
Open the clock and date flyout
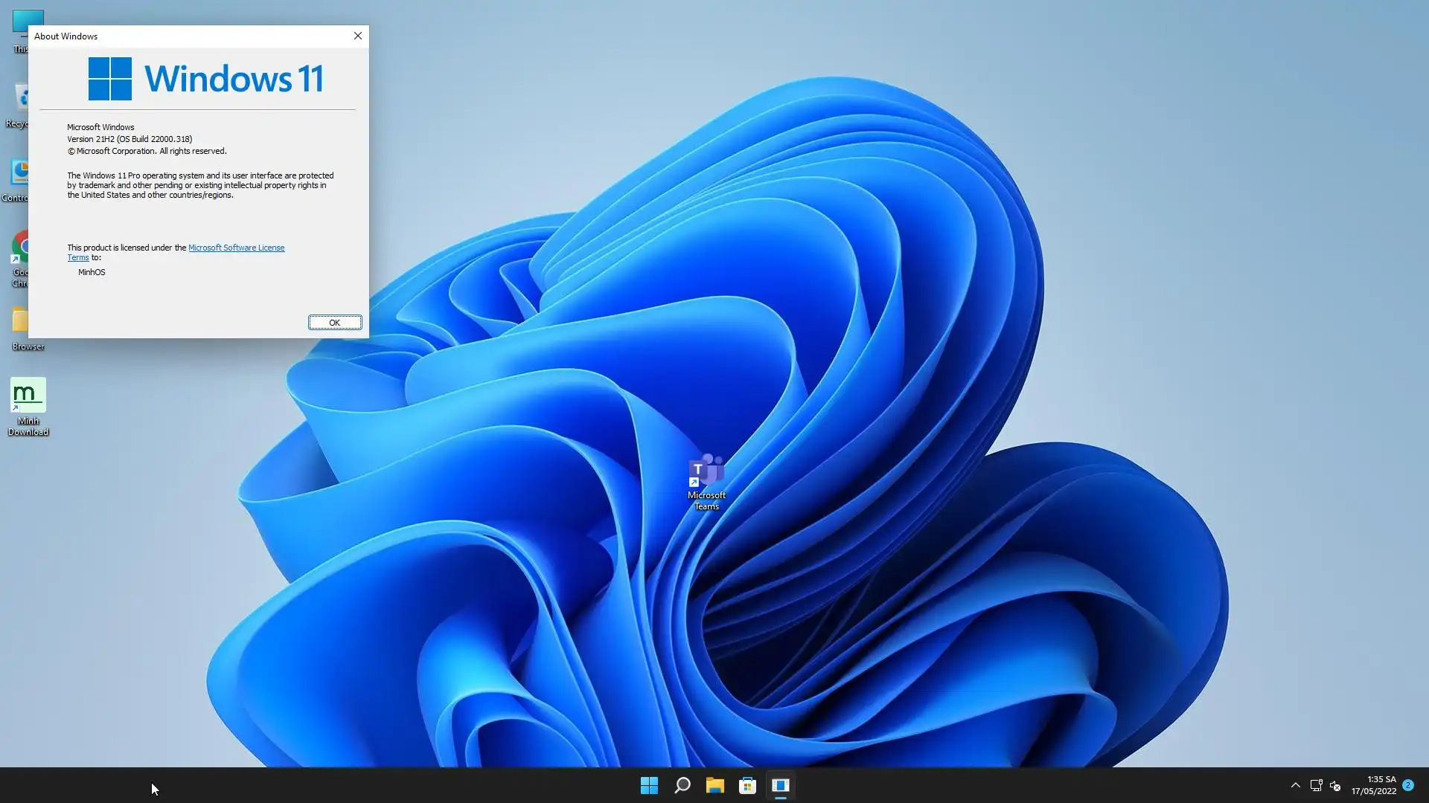(1374, 785)
